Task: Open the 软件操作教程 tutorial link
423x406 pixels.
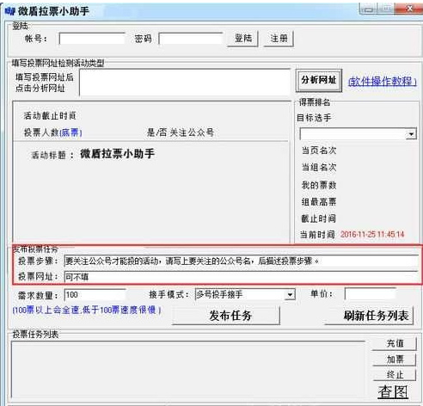Action: tap(383, 82)
